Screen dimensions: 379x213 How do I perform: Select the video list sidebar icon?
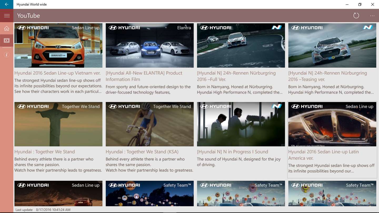tap(7, 40)
